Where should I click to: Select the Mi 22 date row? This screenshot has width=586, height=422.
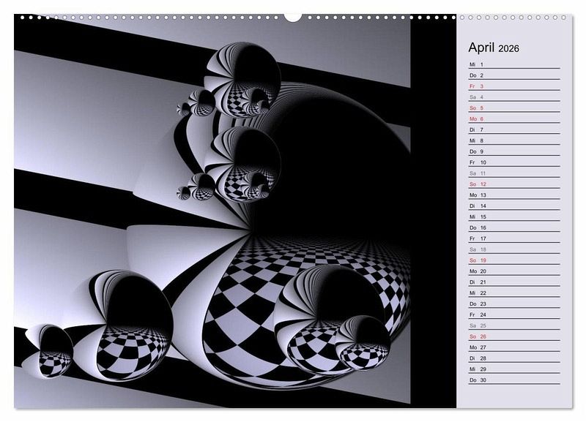(513, 293)
